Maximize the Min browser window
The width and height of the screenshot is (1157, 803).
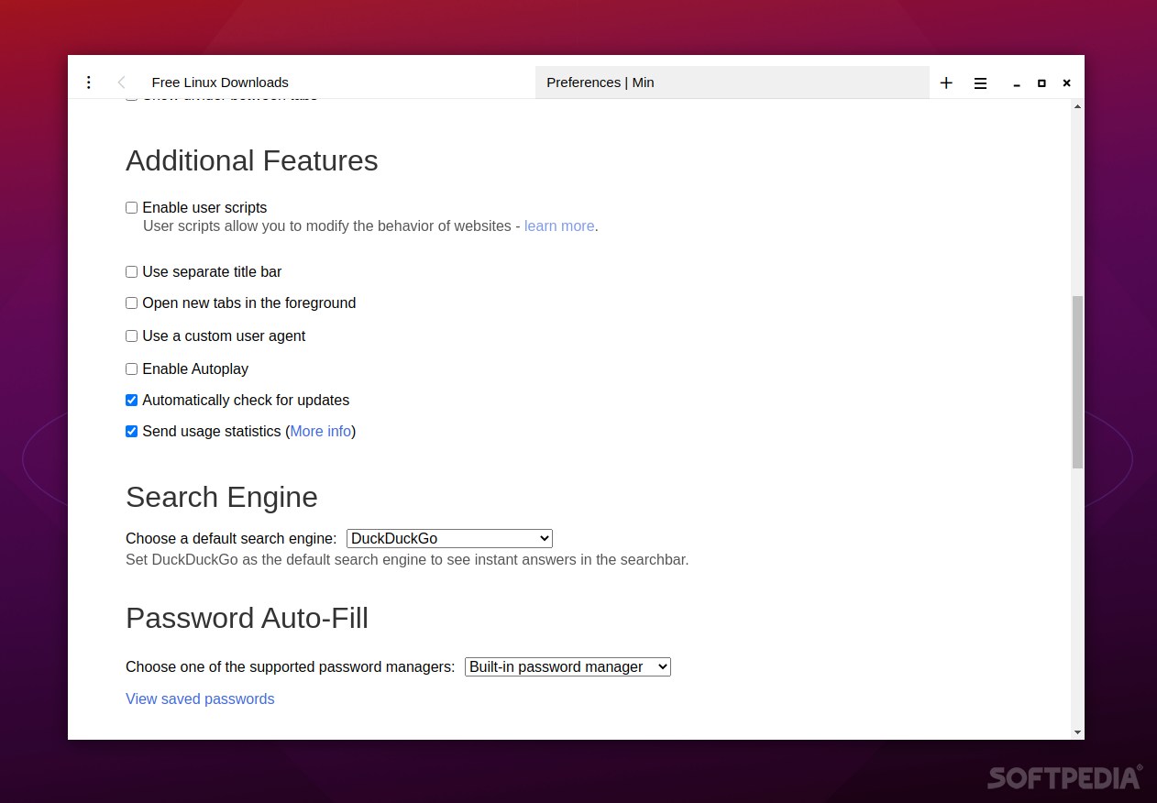(1041, 83)
